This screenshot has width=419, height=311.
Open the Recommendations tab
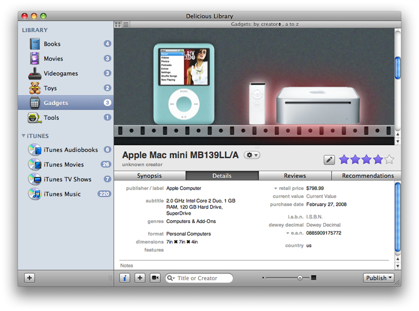click(x=368, y=176)
